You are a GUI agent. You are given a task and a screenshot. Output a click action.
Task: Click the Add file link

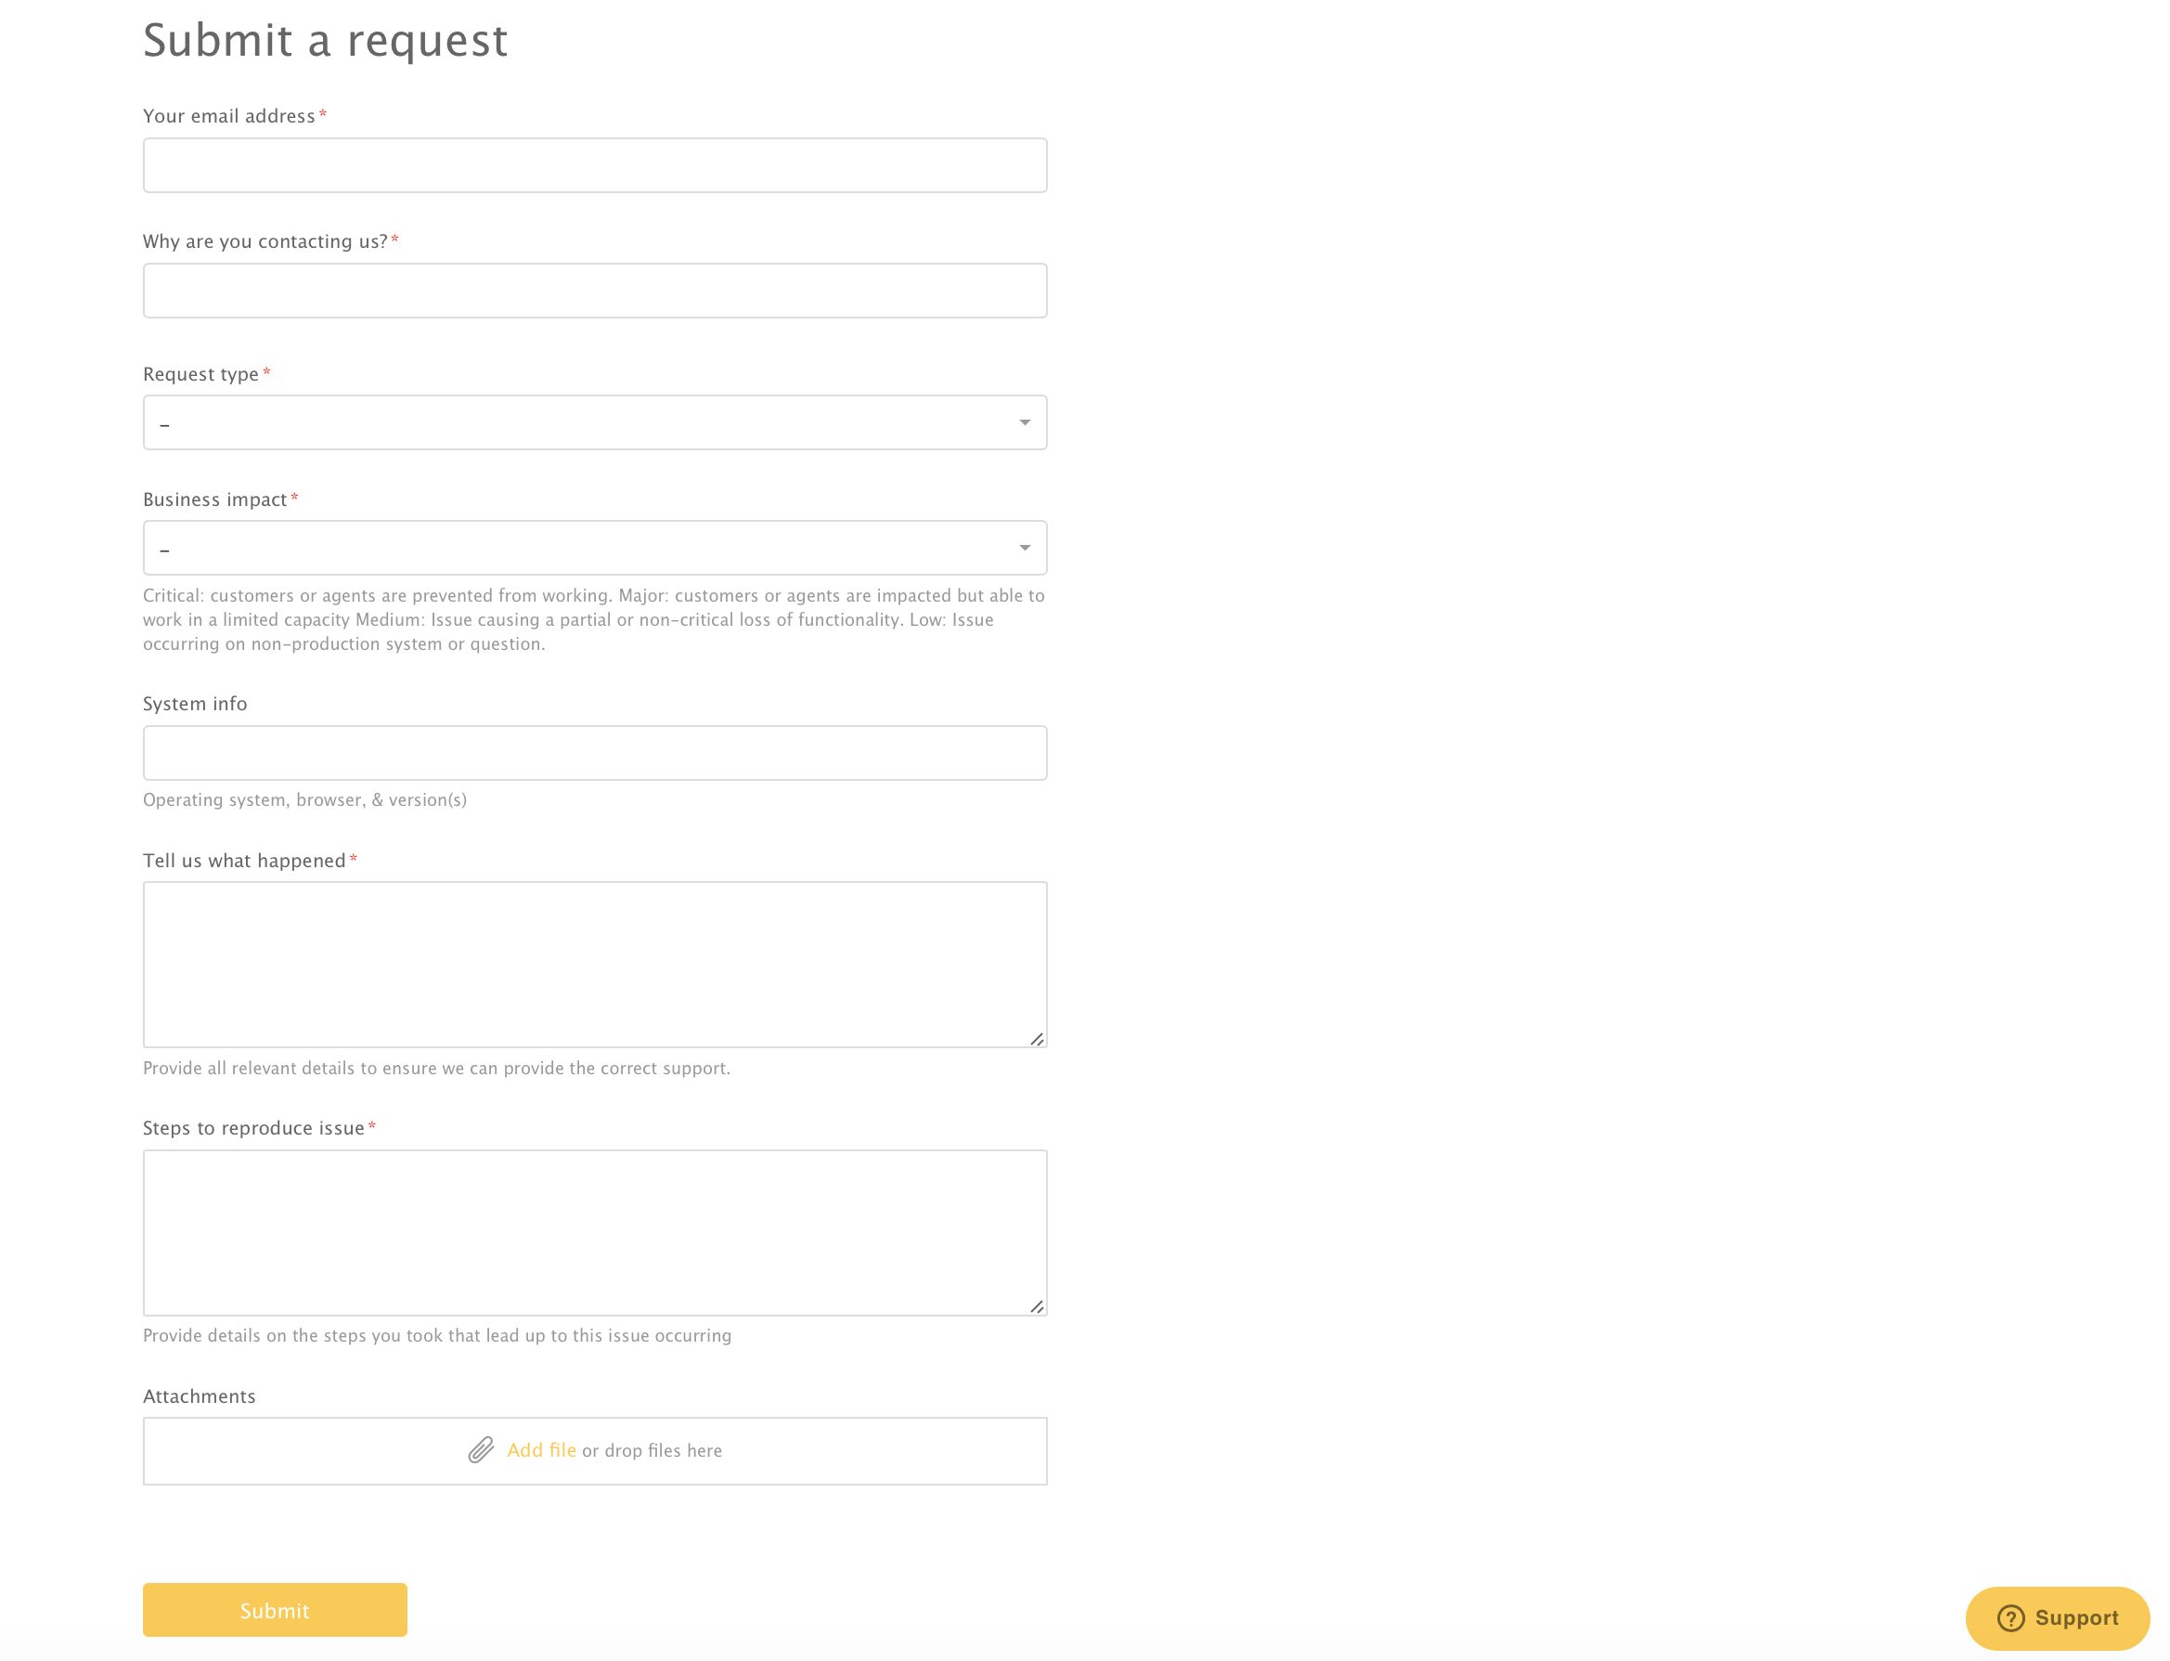point(541,1449)
